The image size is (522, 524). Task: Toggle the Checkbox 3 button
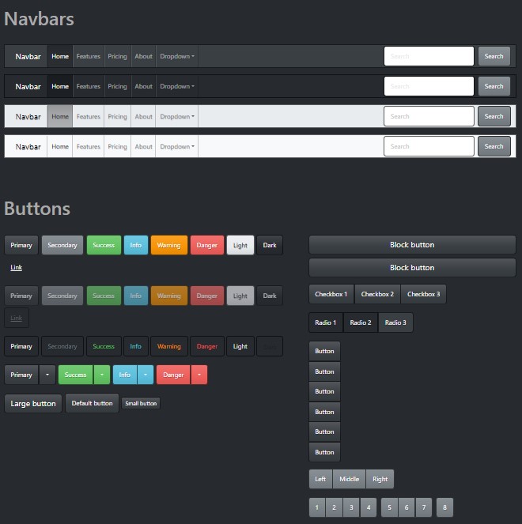click(423, 294)
